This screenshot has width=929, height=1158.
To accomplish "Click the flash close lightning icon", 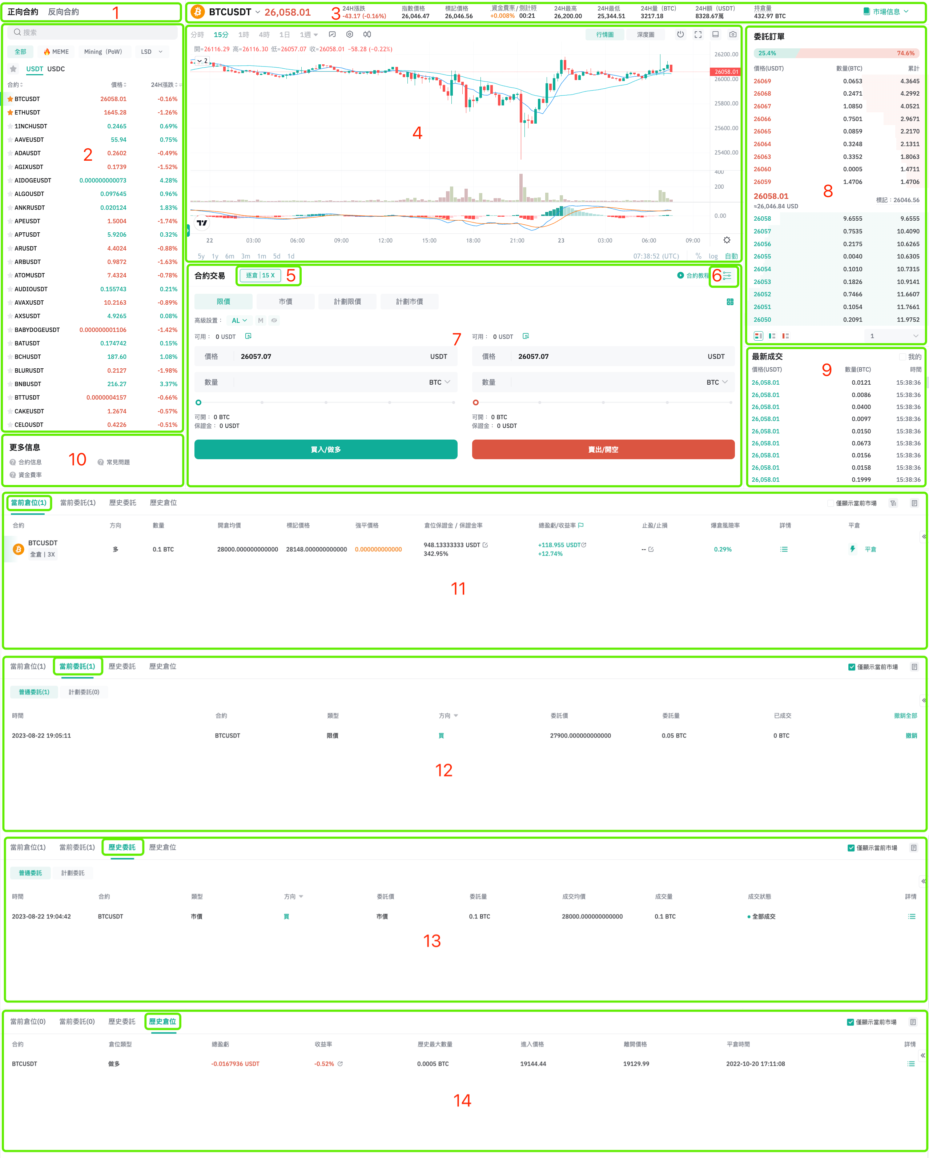I will coord(852,549).
